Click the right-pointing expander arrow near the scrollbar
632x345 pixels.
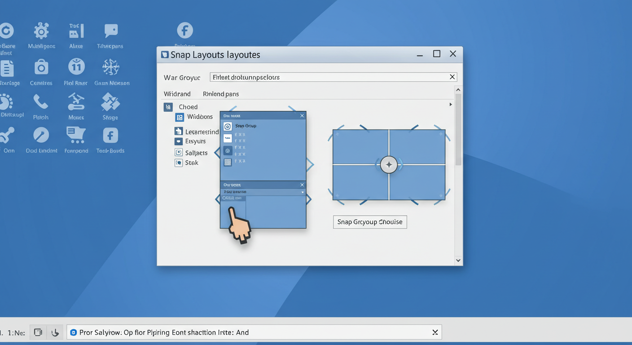(x=451, y=104)
